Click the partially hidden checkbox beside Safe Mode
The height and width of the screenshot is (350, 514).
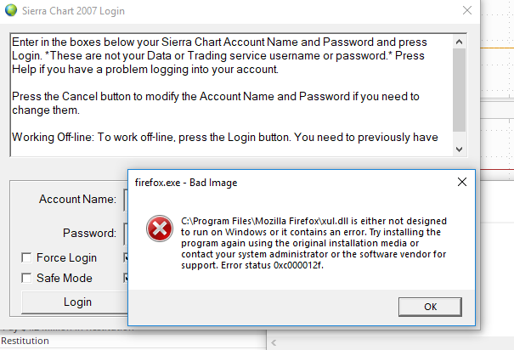(x=124, y=278)
